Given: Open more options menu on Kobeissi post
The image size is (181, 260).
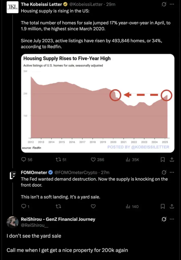Looking at the screenshot, I should (172, 4).
